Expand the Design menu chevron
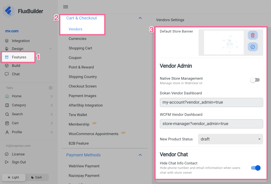 click(x=50, y=49)
